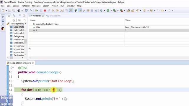The height and width of the screenshot is (106, 189).
Task: Toggle Use Step Filters button
Action: pos(71,11)
